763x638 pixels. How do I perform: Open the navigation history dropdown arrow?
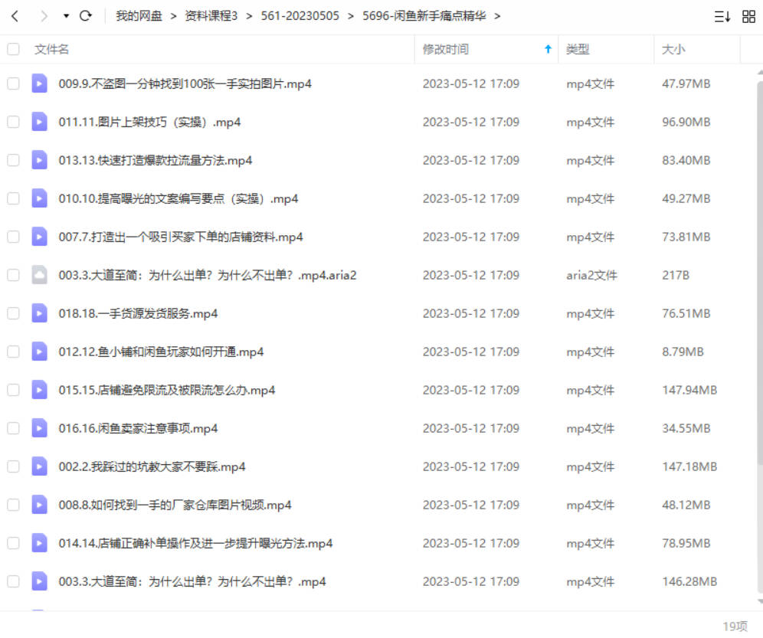66,16
